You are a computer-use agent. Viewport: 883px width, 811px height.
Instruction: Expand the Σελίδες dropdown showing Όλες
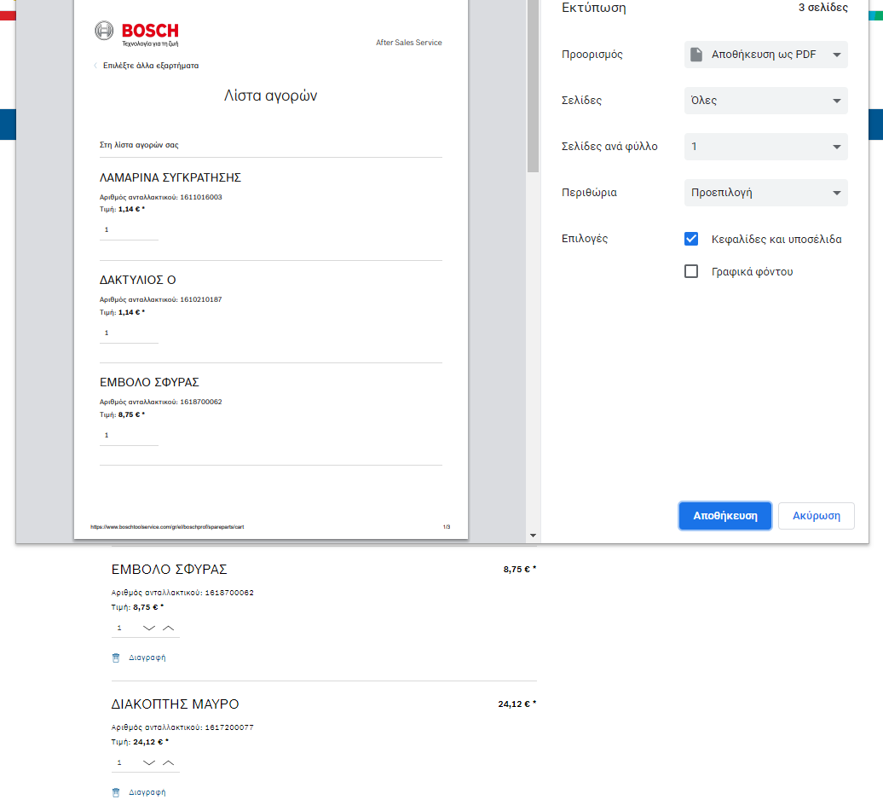pyautogui.click(x=765, y=101)
